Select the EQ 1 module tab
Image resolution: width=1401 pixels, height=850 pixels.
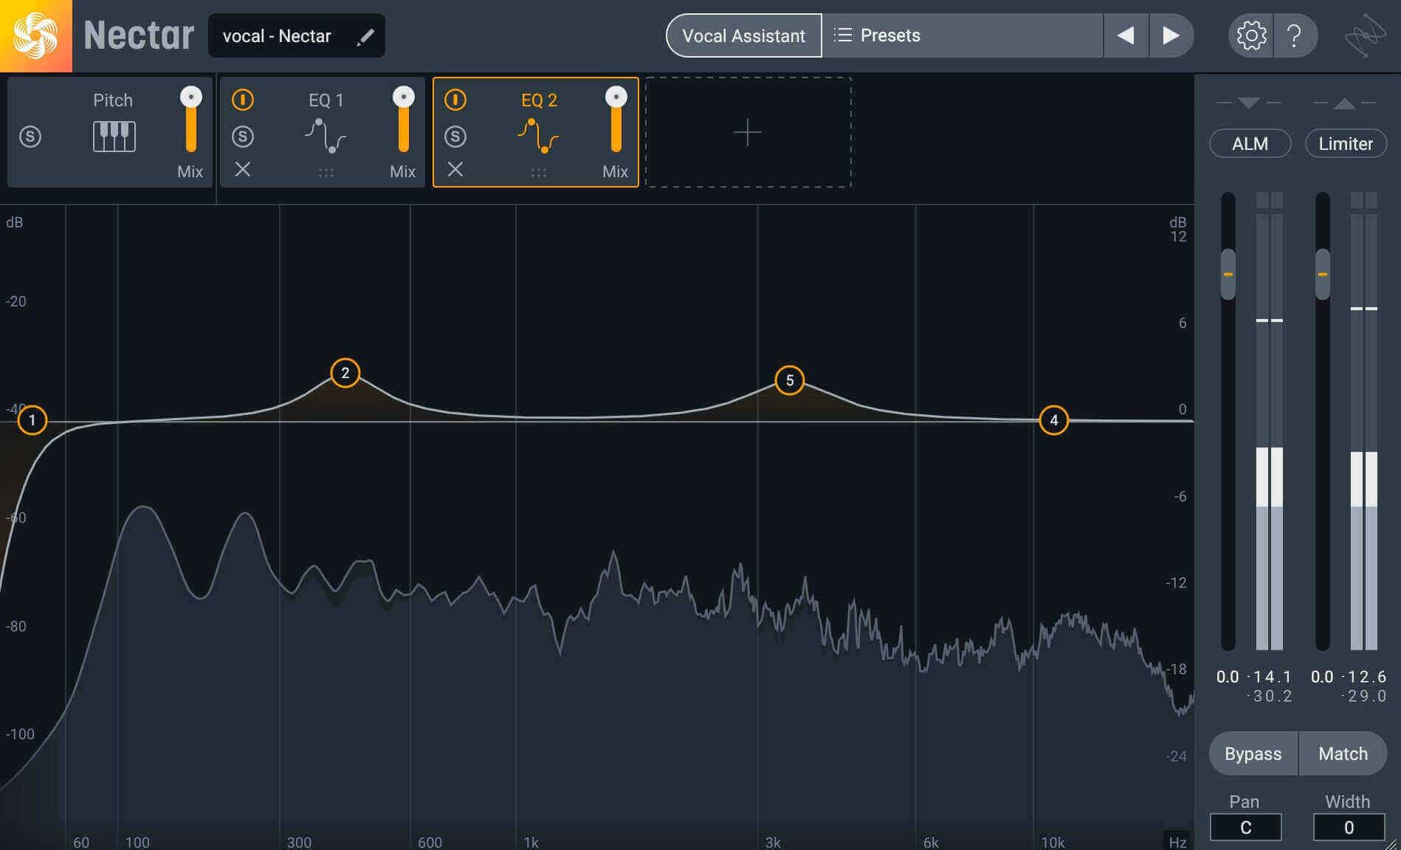(x=326, y=100)
